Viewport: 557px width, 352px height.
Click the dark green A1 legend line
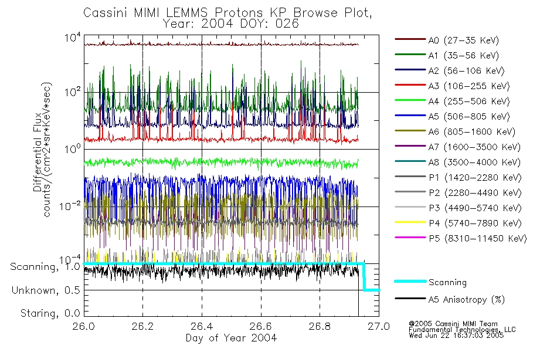tap(410, 55)
